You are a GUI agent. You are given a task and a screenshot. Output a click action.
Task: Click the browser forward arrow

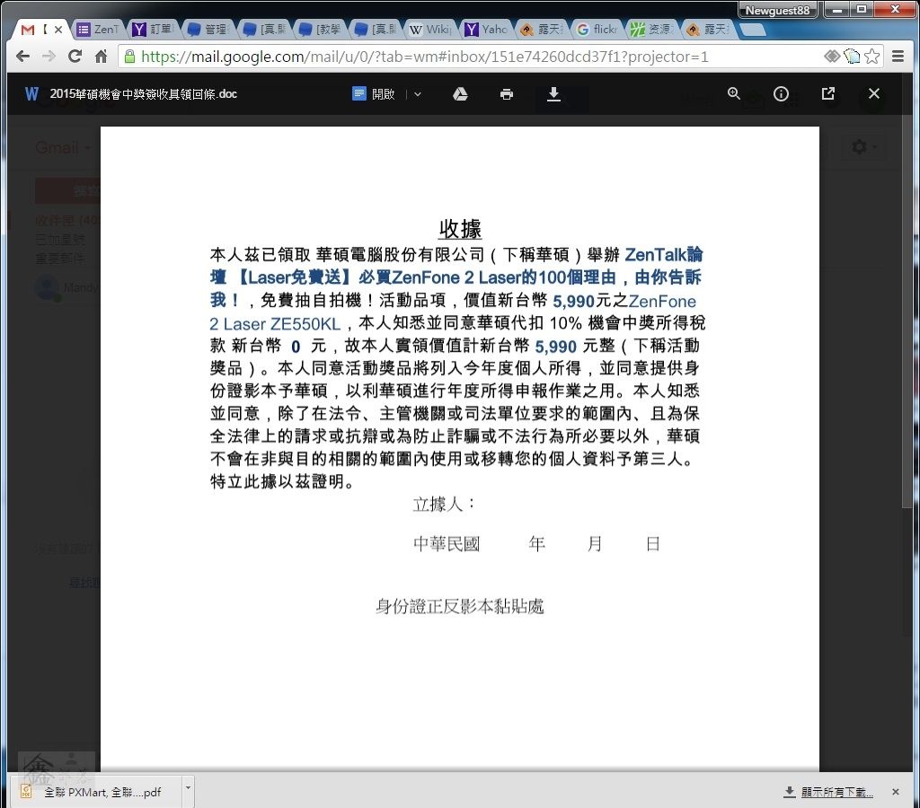pyautogui.click(x=49, y=57)
